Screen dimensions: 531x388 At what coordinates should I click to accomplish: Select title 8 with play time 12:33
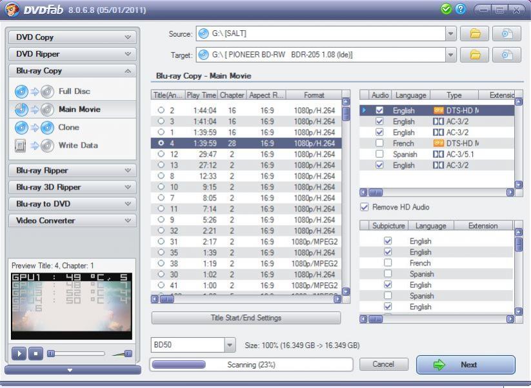[x=161, y=176]
